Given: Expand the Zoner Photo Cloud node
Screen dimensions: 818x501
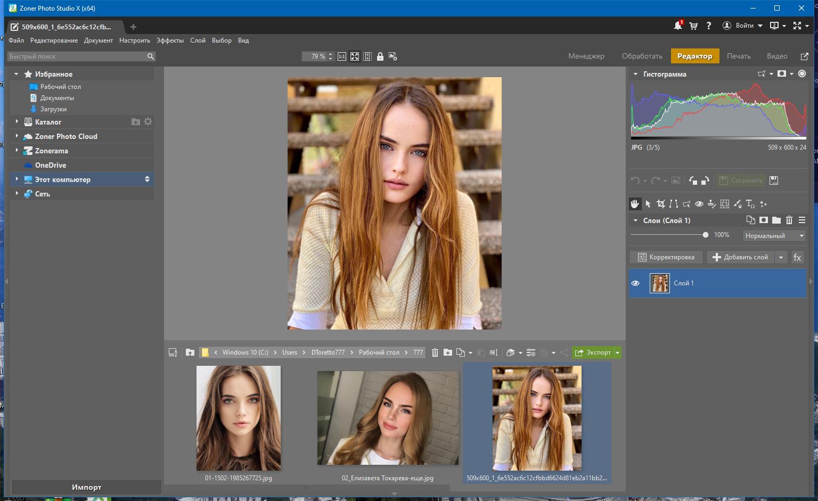Looking at the screenshot, I should point(17,136).
